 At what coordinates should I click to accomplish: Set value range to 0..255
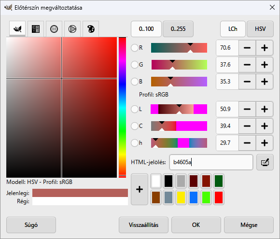[x=178, y=29]
